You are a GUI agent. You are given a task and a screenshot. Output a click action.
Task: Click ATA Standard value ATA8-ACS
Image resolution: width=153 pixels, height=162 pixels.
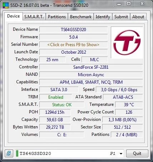(123, 97)
